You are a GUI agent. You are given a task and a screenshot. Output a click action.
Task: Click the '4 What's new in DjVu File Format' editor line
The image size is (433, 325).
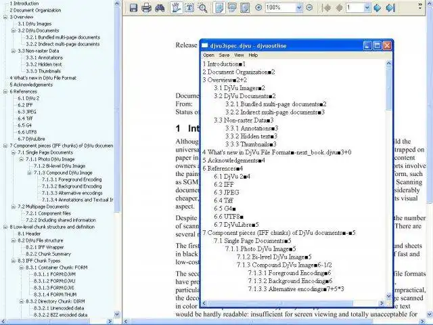click(277, 152)
